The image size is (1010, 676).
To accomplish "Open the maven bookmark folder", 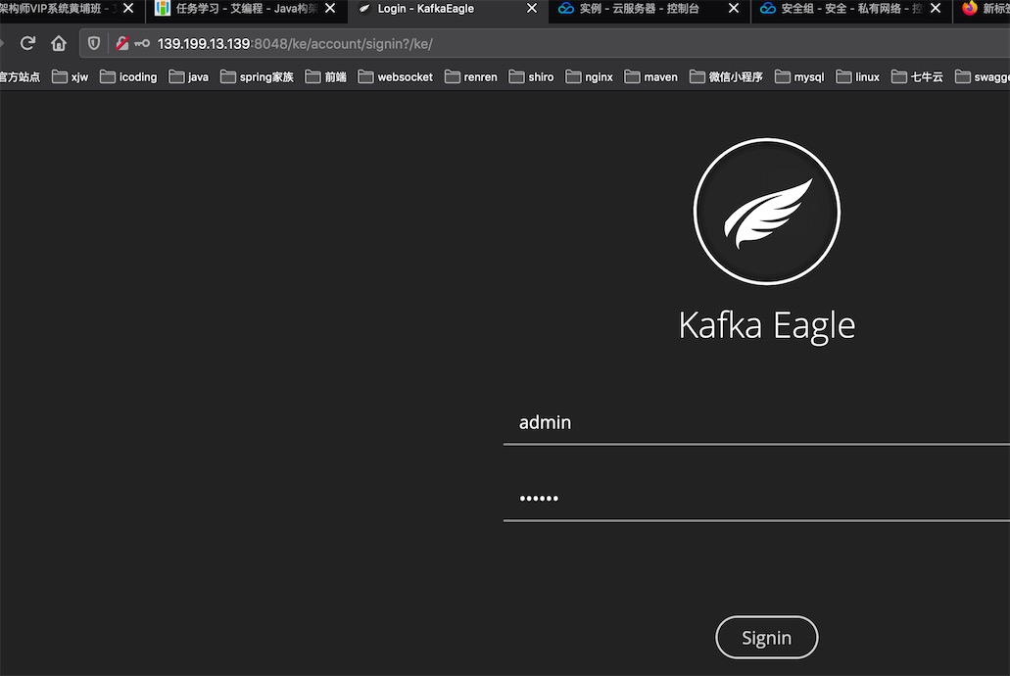I will tap(650, 76).
